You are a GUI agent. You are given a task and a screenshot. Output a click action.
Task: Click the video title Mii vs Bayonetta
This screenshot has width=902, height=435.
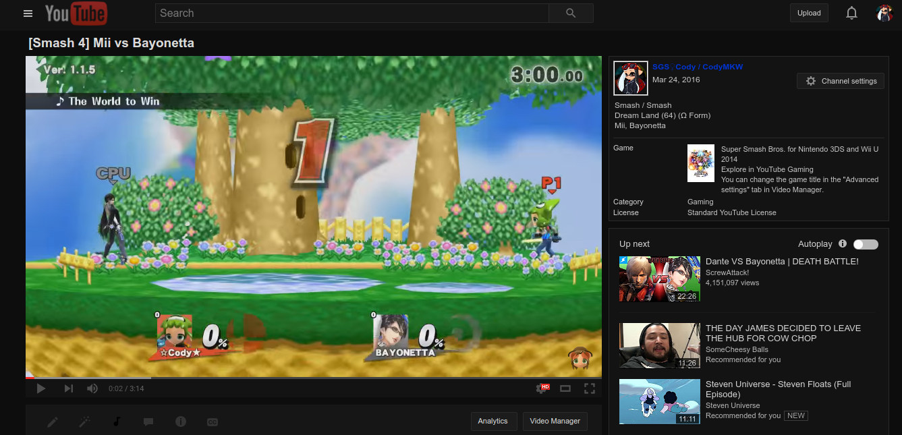(x=111, y=43)
